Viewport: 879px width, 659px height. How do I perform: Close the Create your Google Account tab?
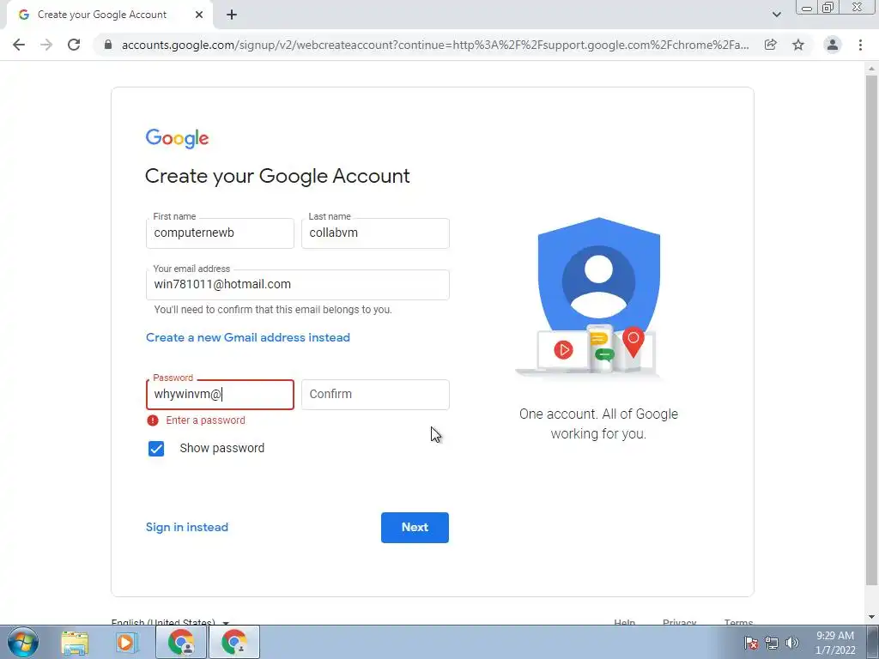(199, 15)
